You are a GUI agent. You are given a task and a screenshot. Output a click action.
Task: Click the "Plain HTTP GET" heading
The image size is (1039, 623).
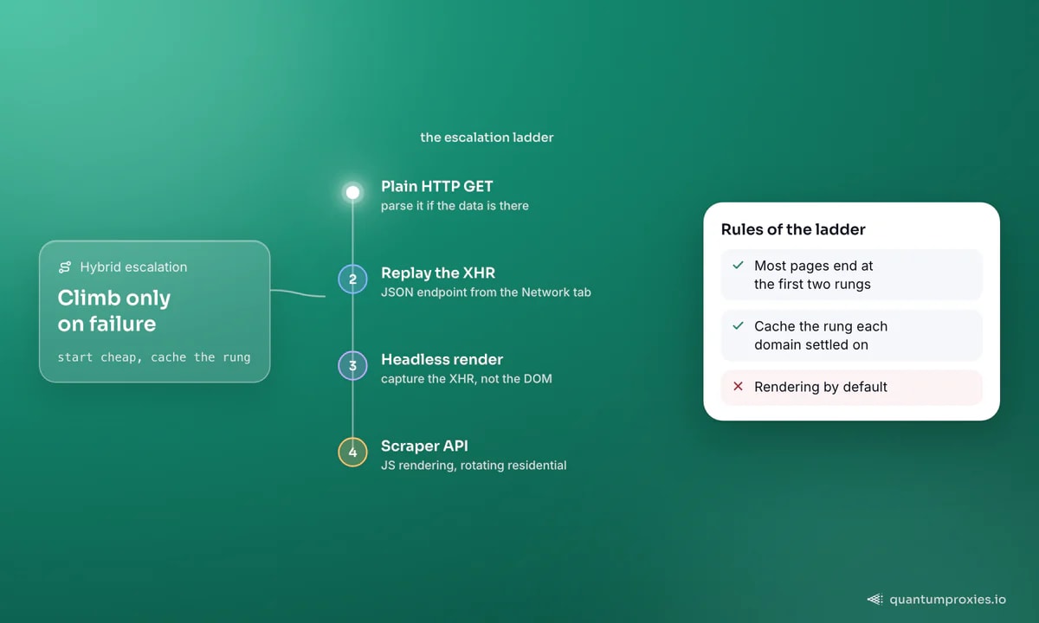[x=436, y=186]
